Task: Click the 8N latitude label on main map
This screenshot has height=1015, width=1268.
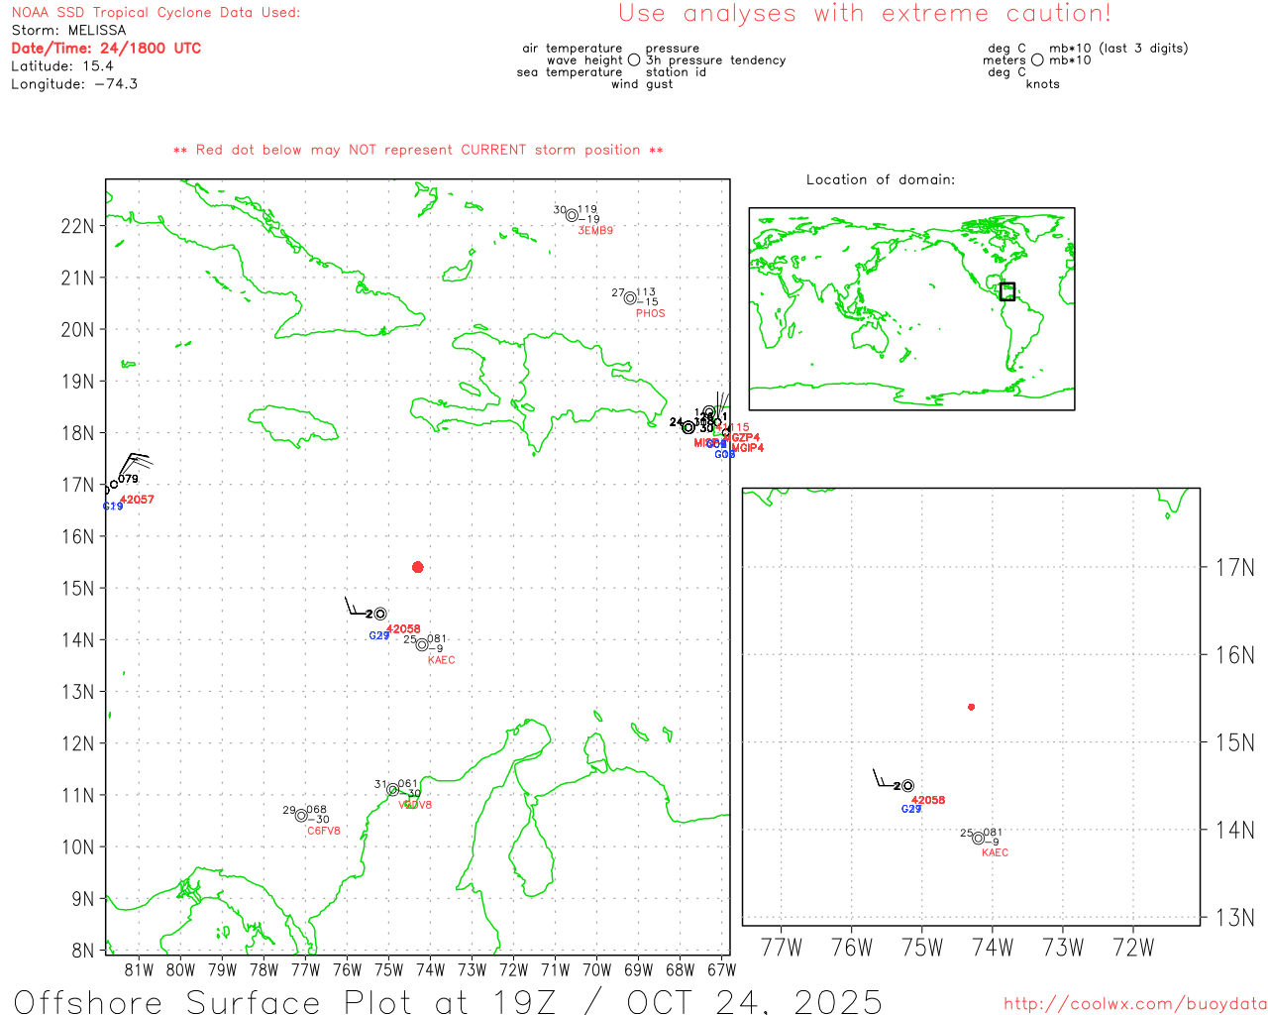Action: tap(83, 951)
